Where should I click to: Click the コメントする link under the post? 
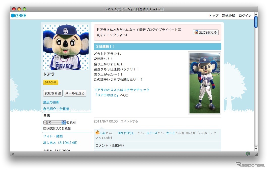tap(129, 121)
